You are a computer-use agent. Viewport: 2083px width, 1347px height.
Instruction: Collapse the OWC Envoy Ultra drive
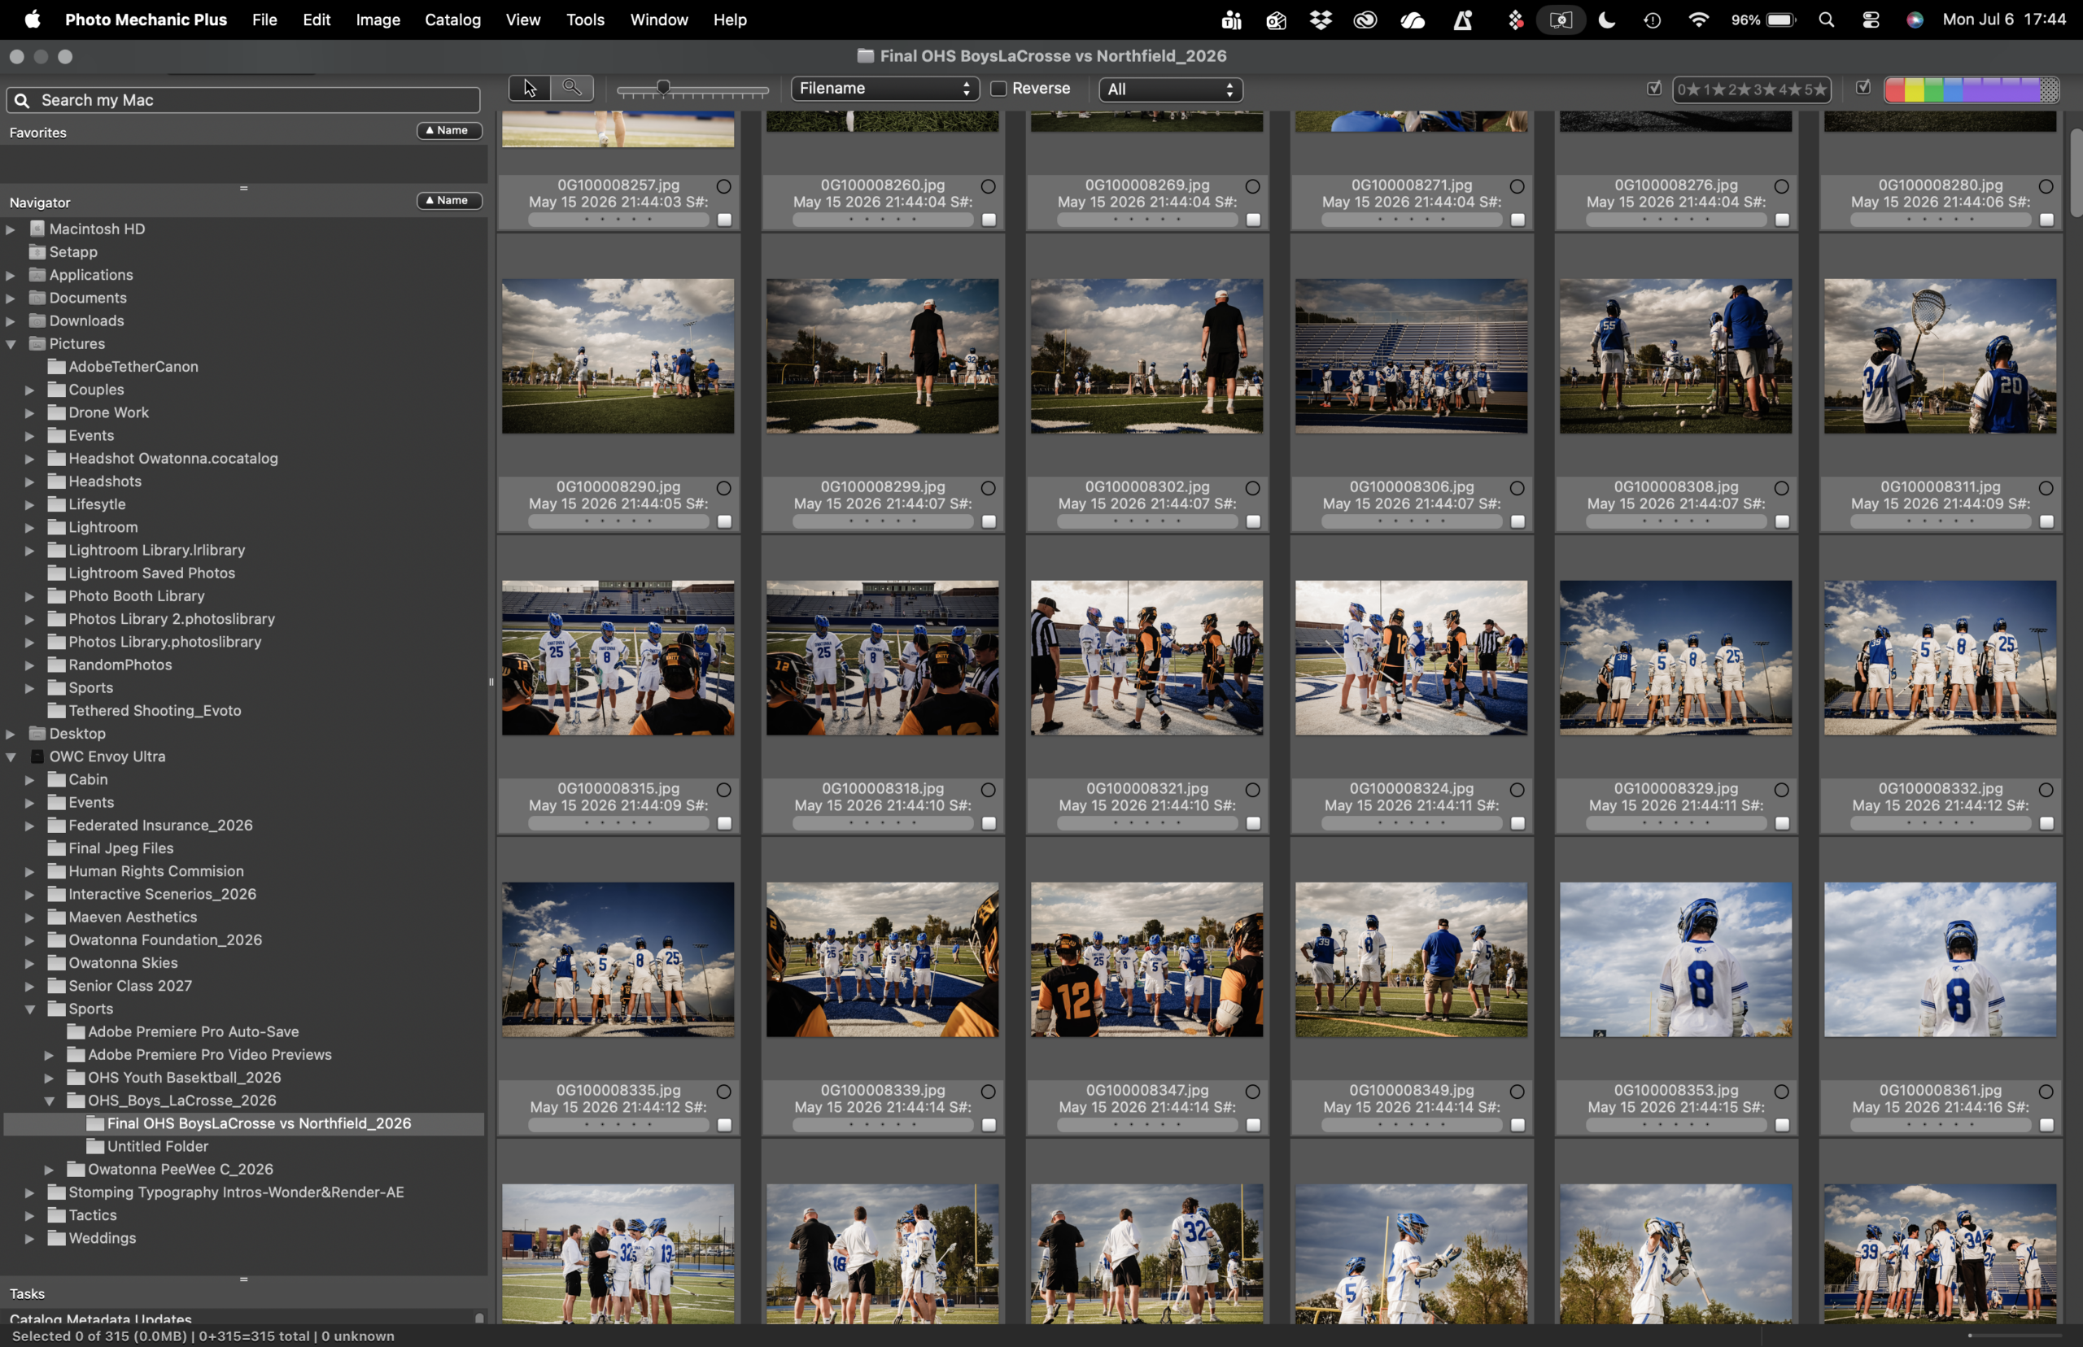[11, 757]
